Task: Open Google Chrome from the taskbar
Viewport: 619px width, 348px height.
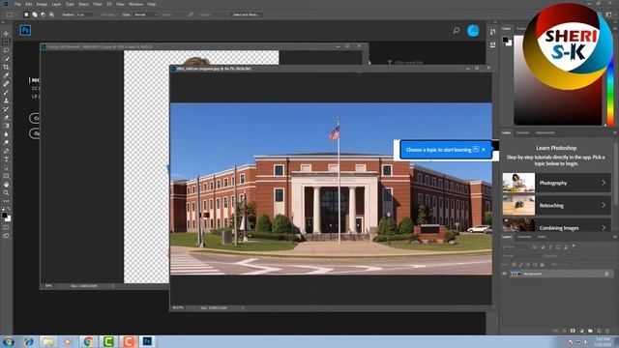Action: 88,341
